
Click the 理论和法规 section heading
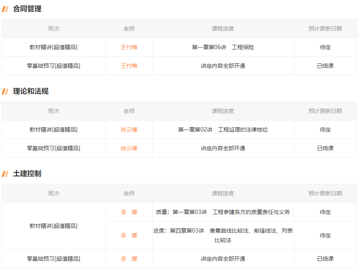(x=31, y=91)
